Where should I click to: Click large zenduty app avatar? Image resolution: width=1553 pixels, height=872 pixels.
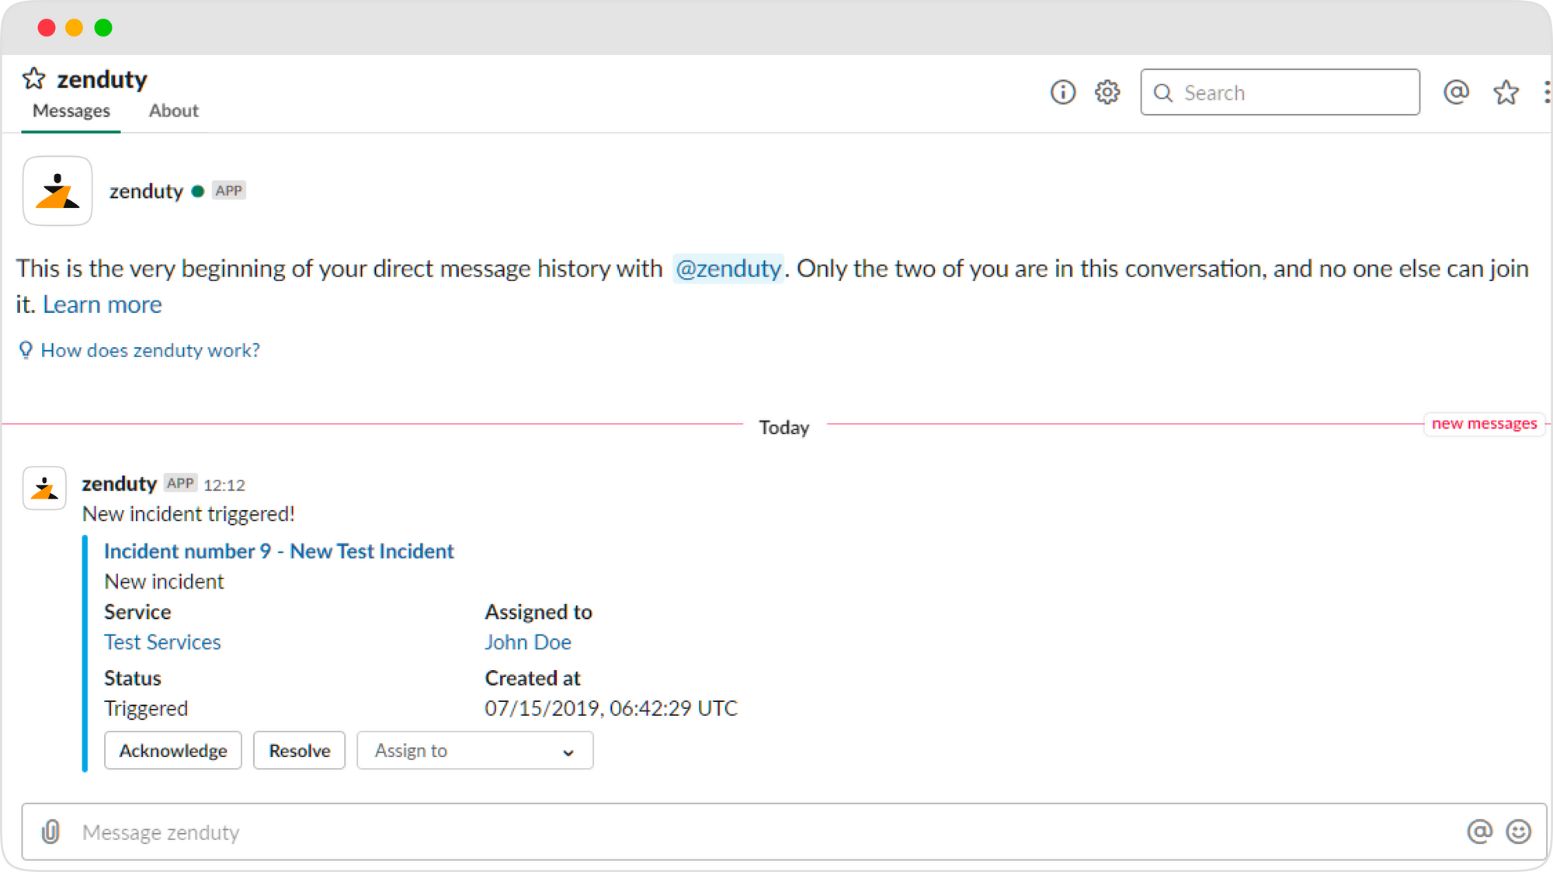tap(57, 191)
